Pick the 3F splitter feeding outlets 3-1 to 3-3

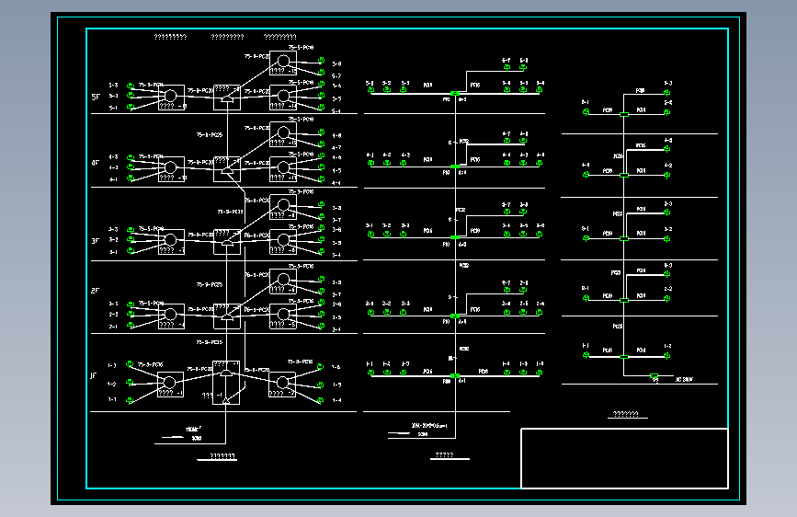171,242
